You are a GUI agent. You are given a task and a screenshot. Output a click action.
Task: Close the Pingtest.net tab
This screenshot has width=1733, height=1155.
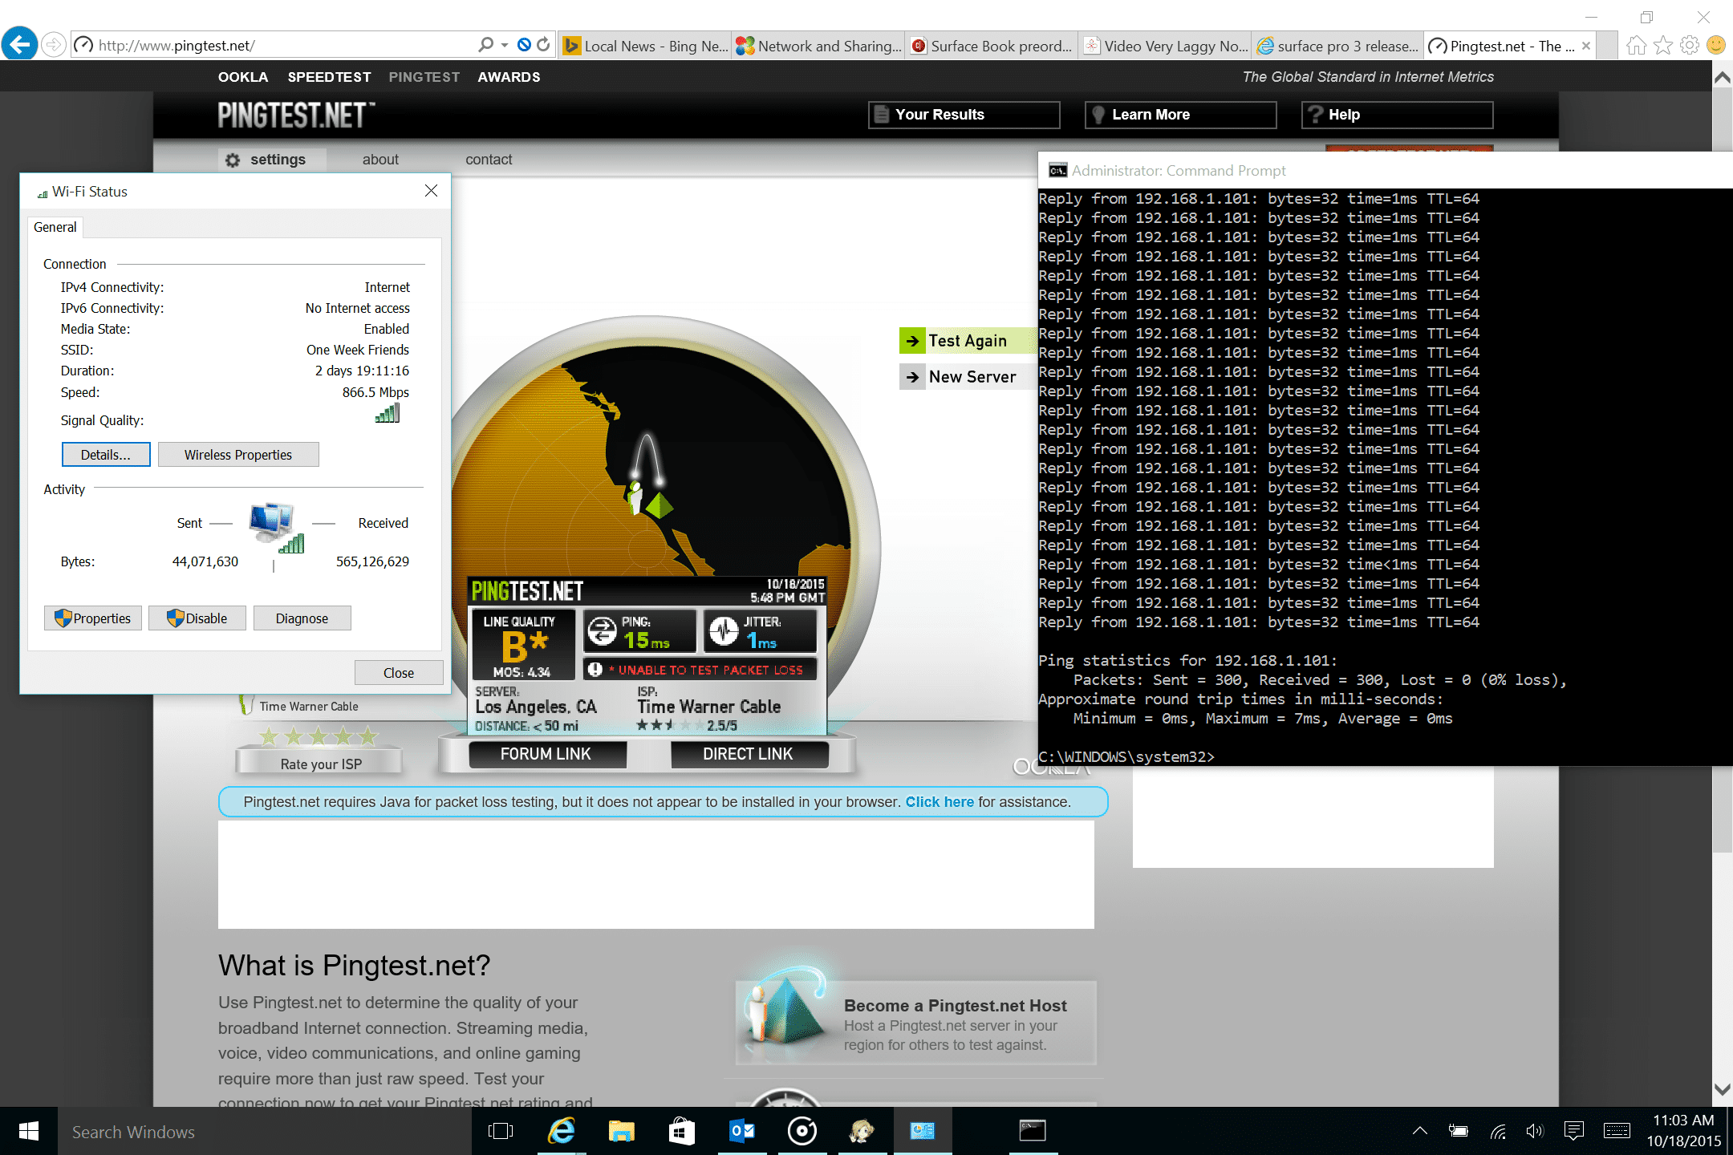tap(1586, 46)
